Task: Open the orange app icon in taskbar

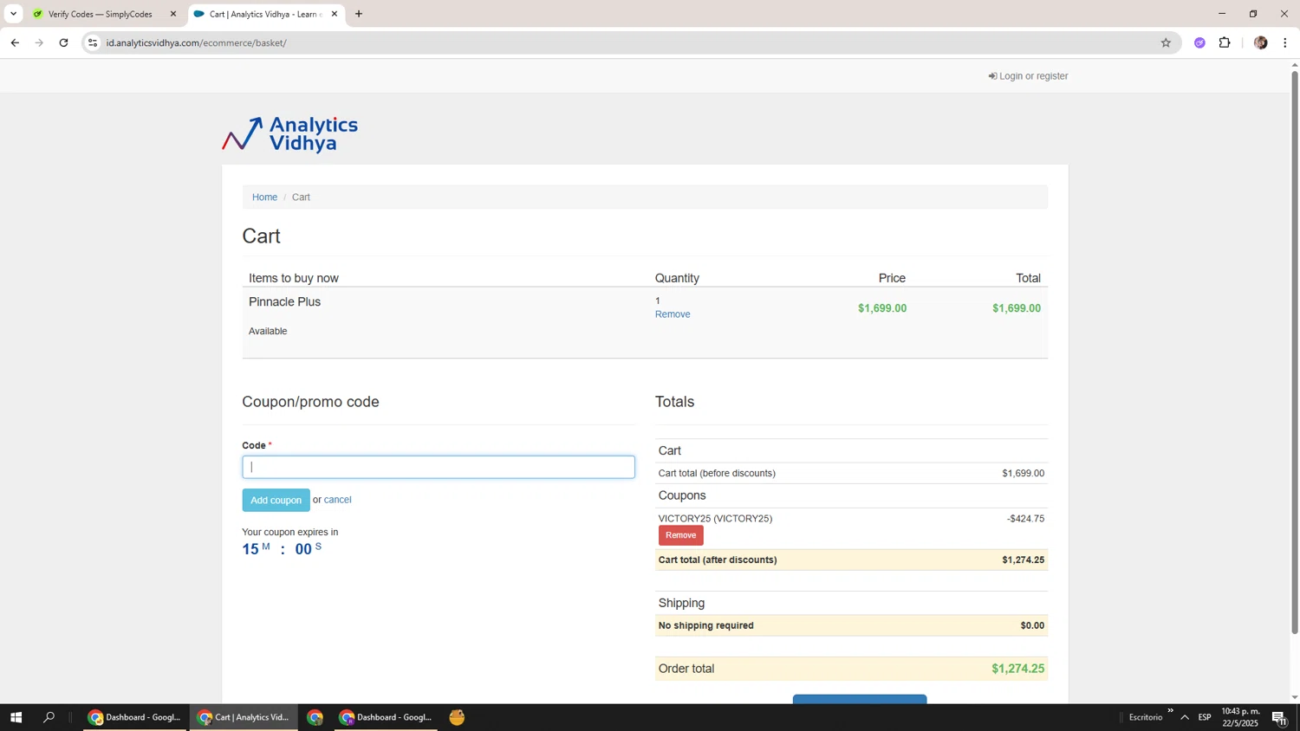Action: pyautogui.click(x=457, y=717)
